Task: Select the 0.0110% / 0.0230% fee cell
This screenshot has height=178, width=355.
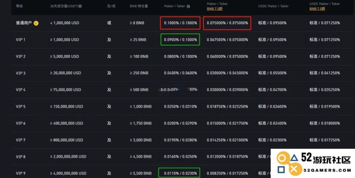Action: pos(181,173)
